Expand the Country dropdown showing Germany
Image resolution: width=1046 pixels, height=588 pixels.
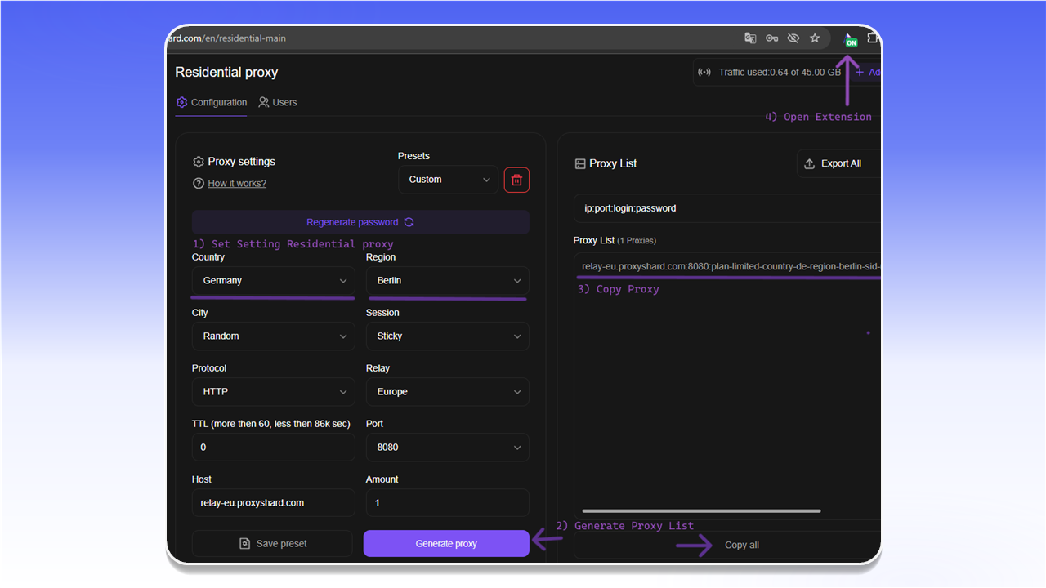(274, 280)
